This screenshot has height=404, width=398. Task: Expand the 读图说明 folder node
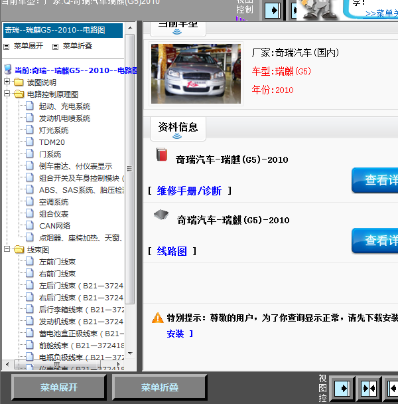pyautogui.click(x=7, y=82)
